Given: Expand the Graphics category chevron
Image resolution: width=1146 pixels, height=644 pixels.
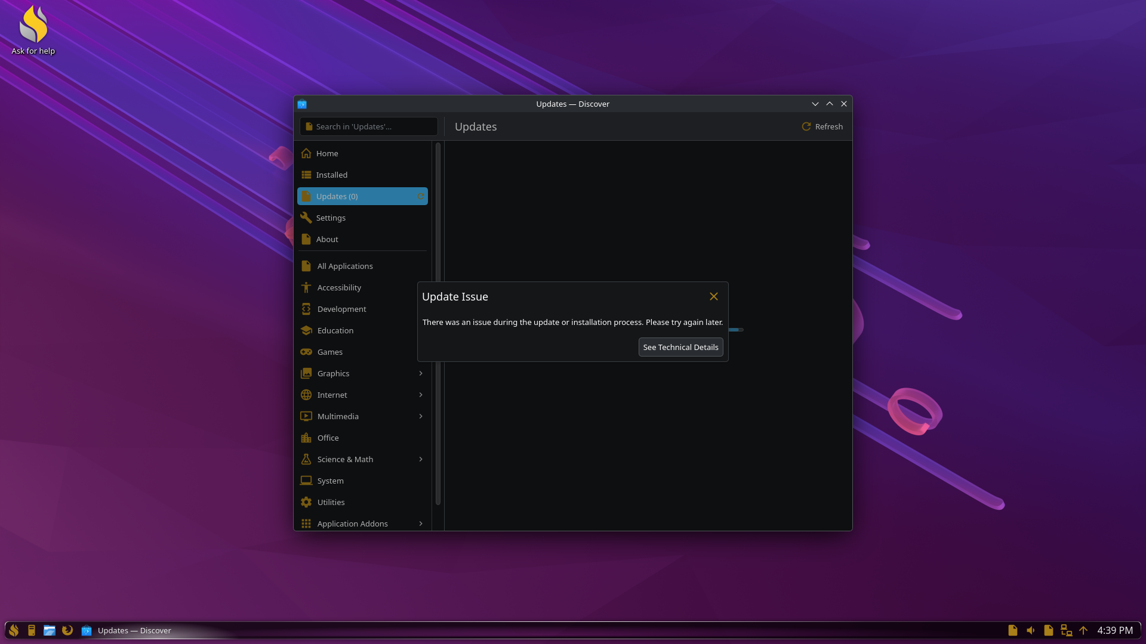Looking at the screenshot, I should (421, 373).
